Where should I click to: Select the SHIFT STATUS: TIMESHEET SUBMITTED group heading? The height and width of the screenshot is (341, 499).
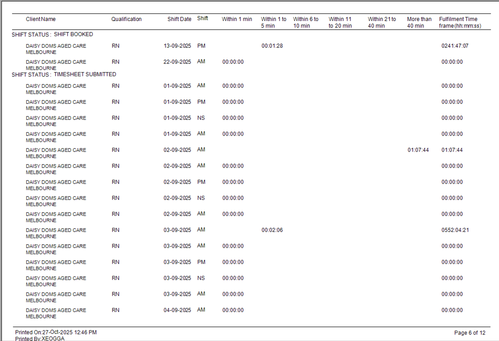point(64,74)
